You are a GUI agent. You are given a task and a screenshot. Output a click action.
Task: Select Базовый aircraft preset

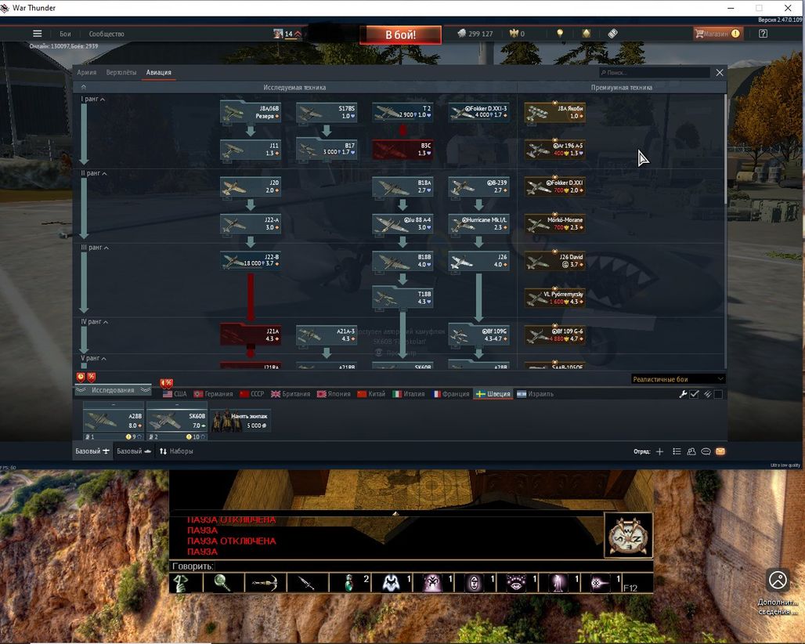[x=92, y=451]
